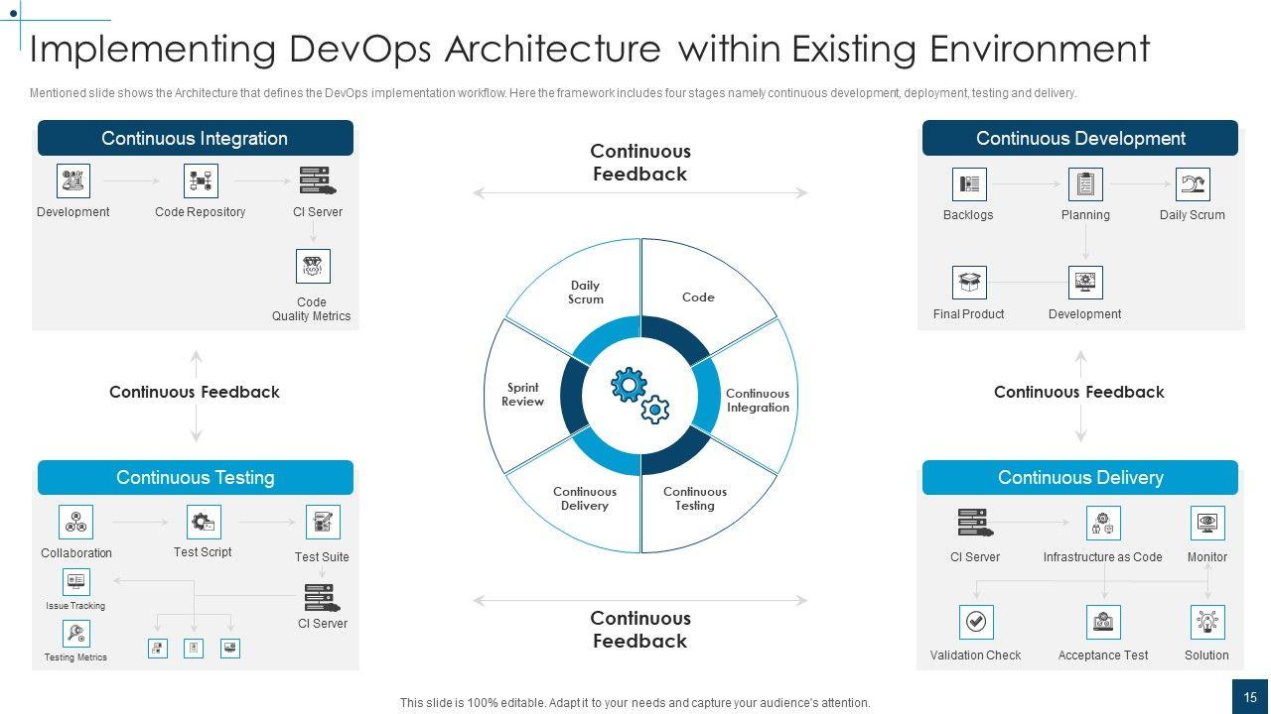1271x714 pixels.
Task: Select Continuous Feedback text between Integration and Testing
Action: 195,392
